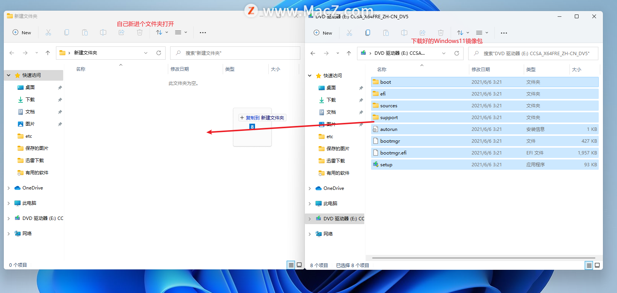Switch to large icons view in left window
The height and width of the screenshot is (293, 617).
pos(299,265)
